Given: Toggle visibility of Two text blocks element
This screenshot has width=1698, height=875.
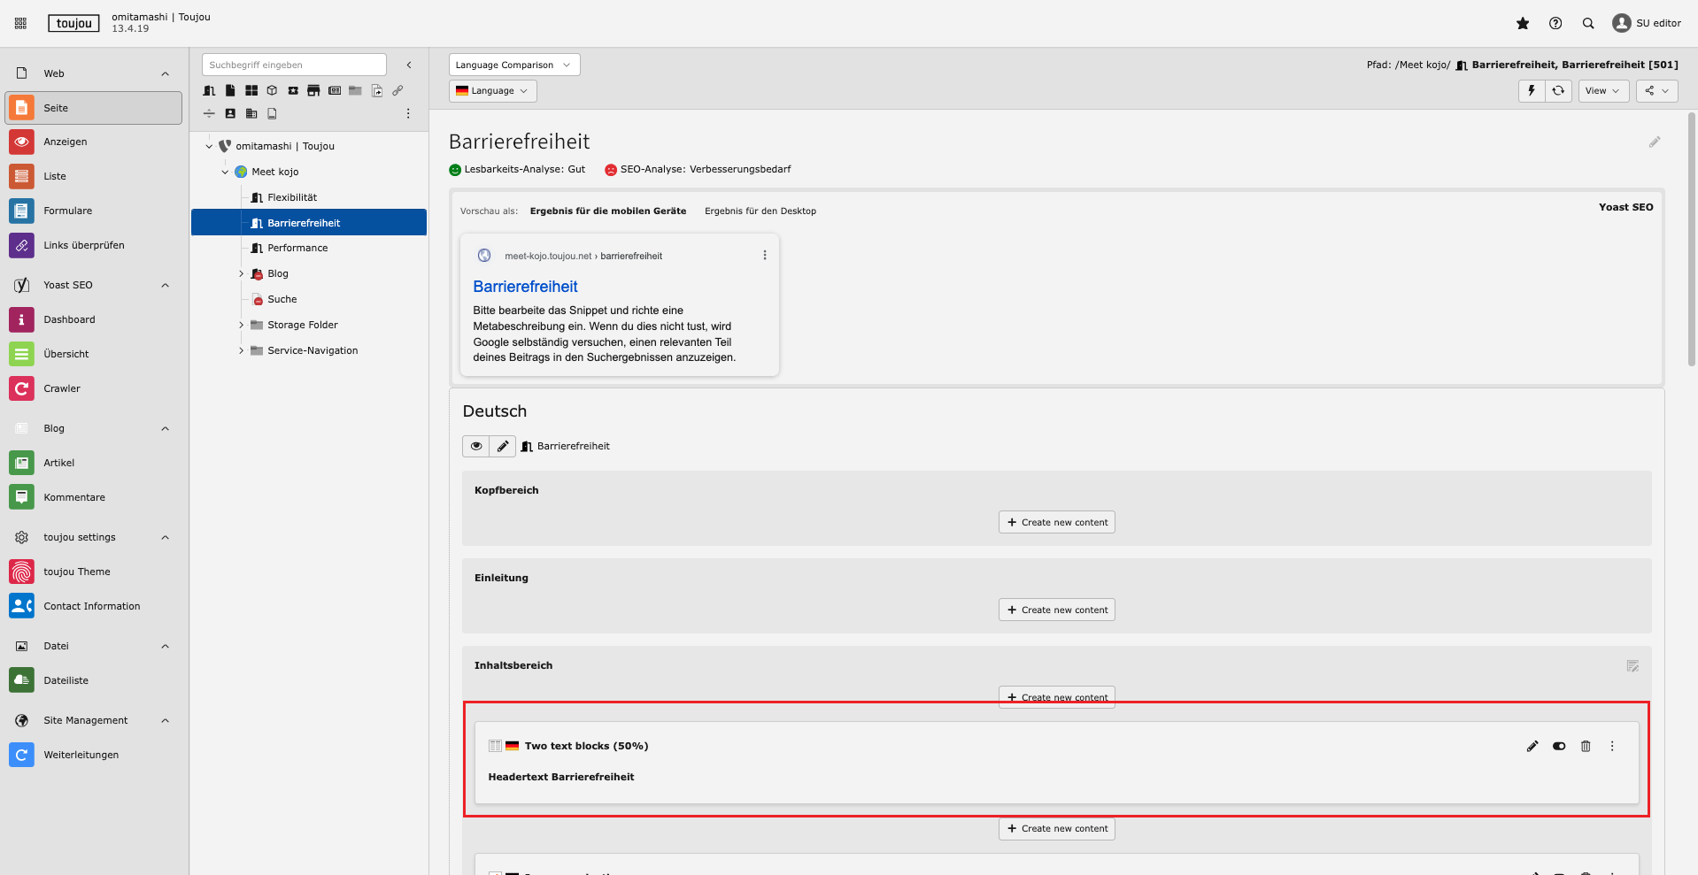Looking at the screenshot, I should 1559,747.
